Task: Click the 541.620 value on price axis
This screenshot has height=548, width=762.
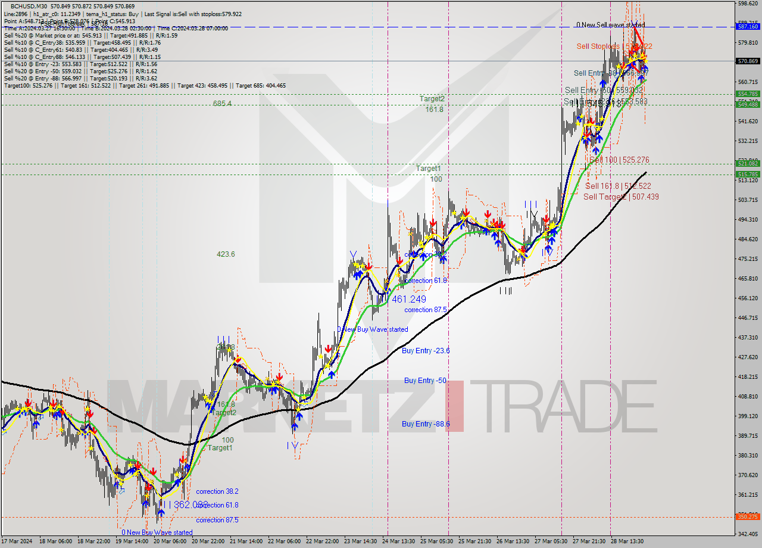Action: pyautogui.click(x=748, y=122)
